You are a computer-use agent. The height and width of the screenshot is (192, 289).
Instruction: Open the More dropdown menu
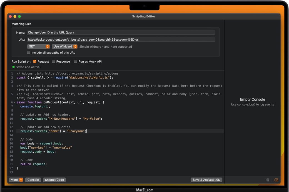[x=16, y=180]
